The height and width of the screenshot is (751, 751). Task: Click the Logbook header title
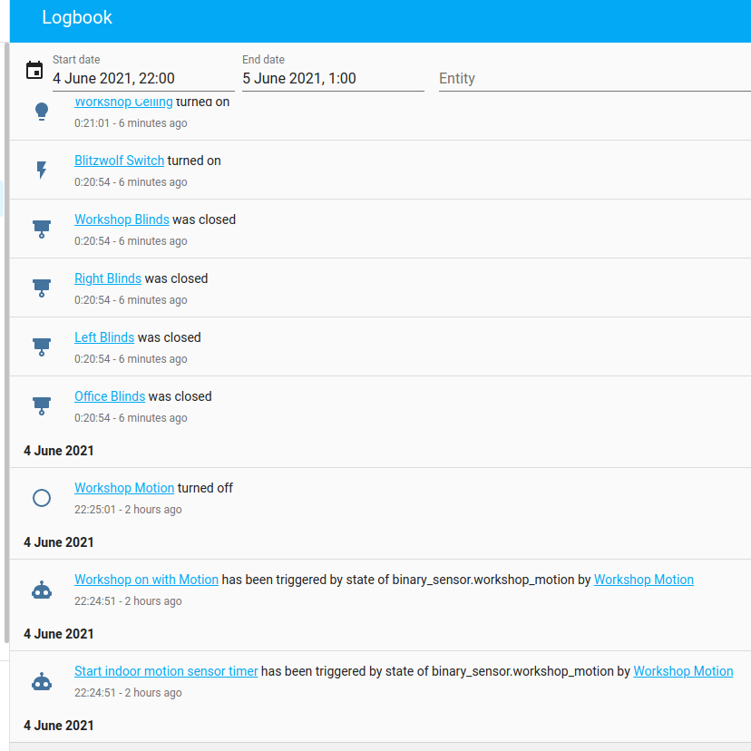pos(77,17)
